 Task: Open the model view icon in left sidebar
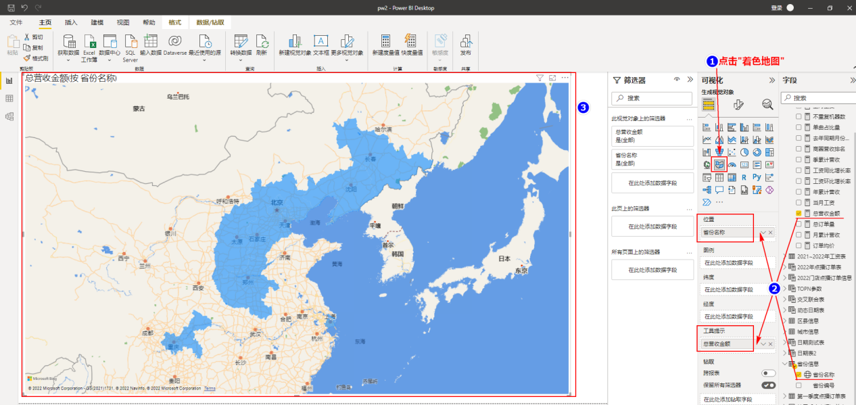[x=9, y=116]
